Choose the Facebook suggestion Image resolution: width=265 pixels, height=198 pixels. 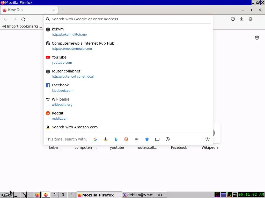(x=128, y=88)
